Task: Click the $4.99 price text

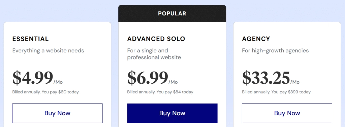Action: [33, 78]
